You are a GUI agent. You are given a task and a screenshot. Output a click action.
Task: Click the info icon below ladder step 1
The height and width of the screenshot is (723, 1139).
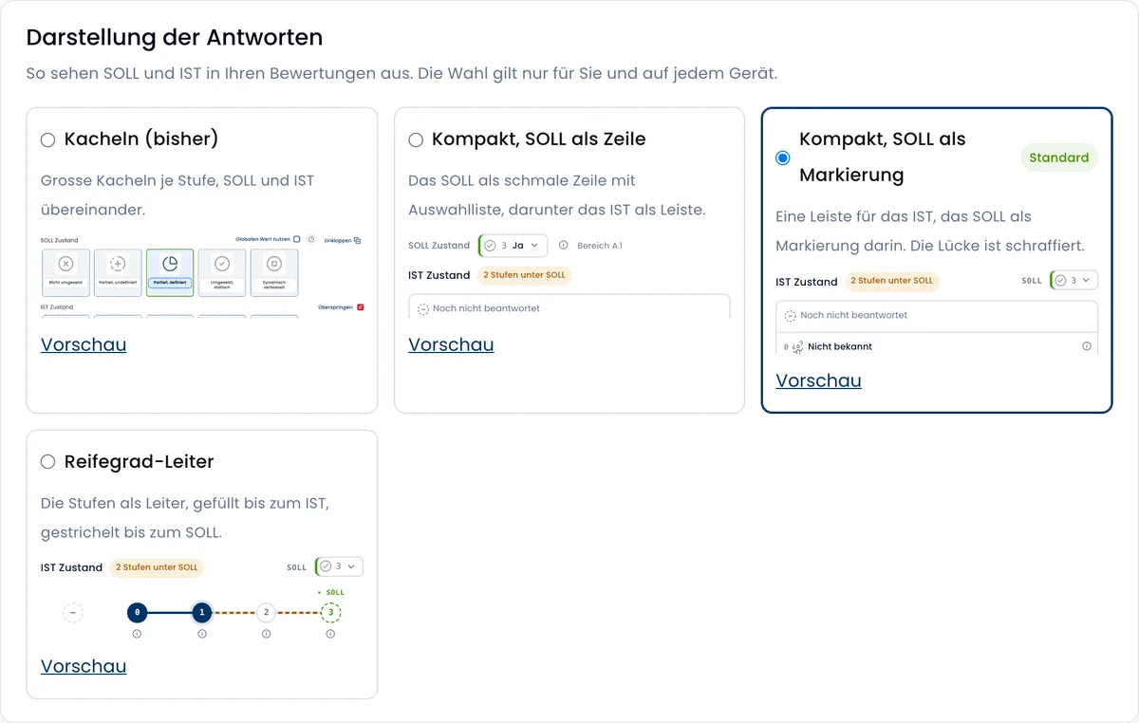coord(202,634)
